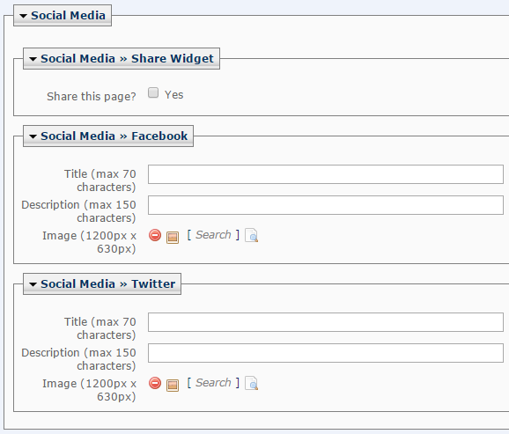
Task: Click the 'Social Media » Share Widget' heading
Action: (x=127, y=58)
